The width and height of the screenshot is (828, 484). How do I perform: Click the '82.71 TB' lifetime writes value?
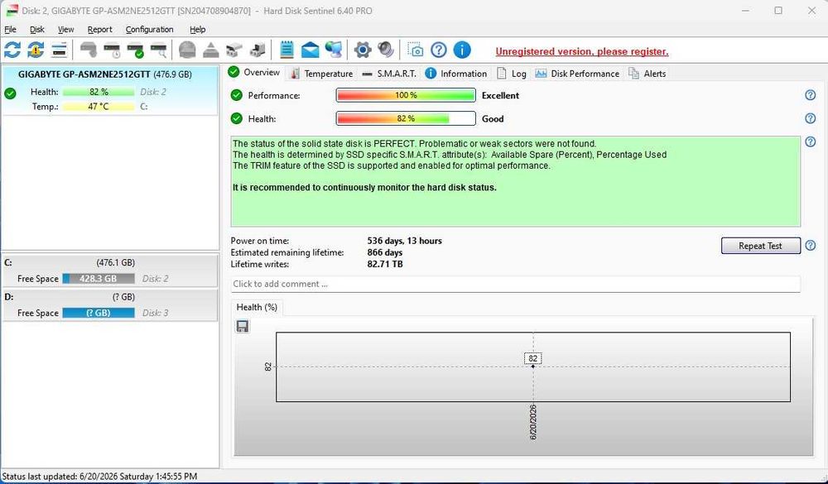[385, 264]
